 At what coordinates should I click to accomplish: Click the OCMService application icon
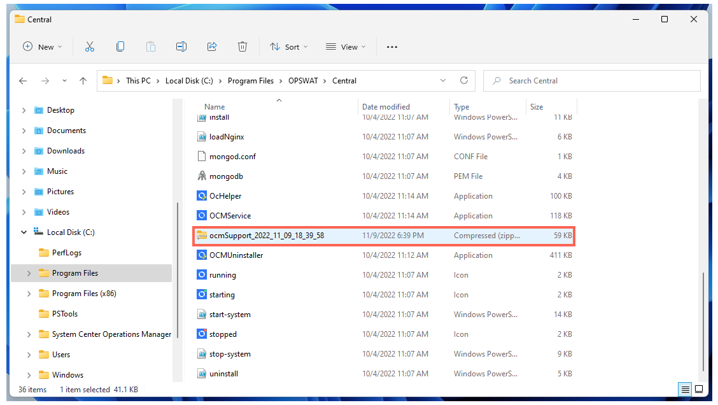point(202,215)
